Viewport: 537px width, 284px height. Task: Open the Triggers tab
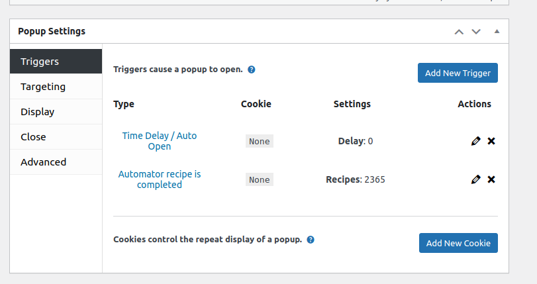coord(56,62)
